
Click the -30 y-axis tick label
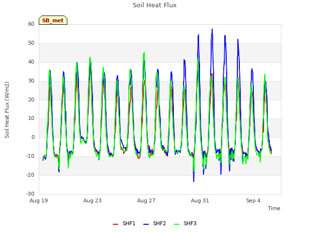[30, 194]
